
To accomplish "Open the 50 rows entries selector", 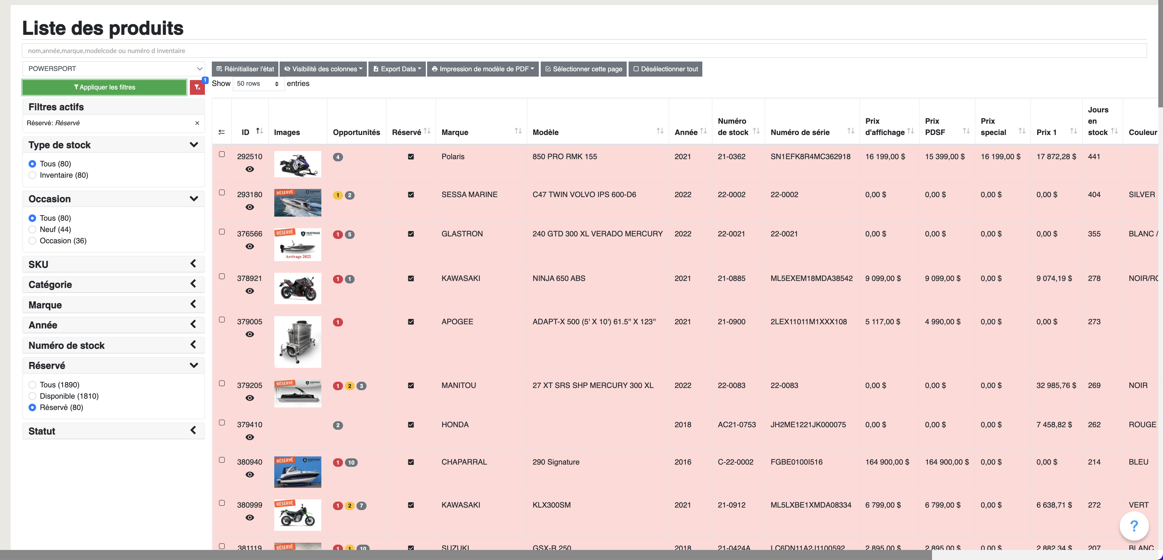I will tap(258, 83).
